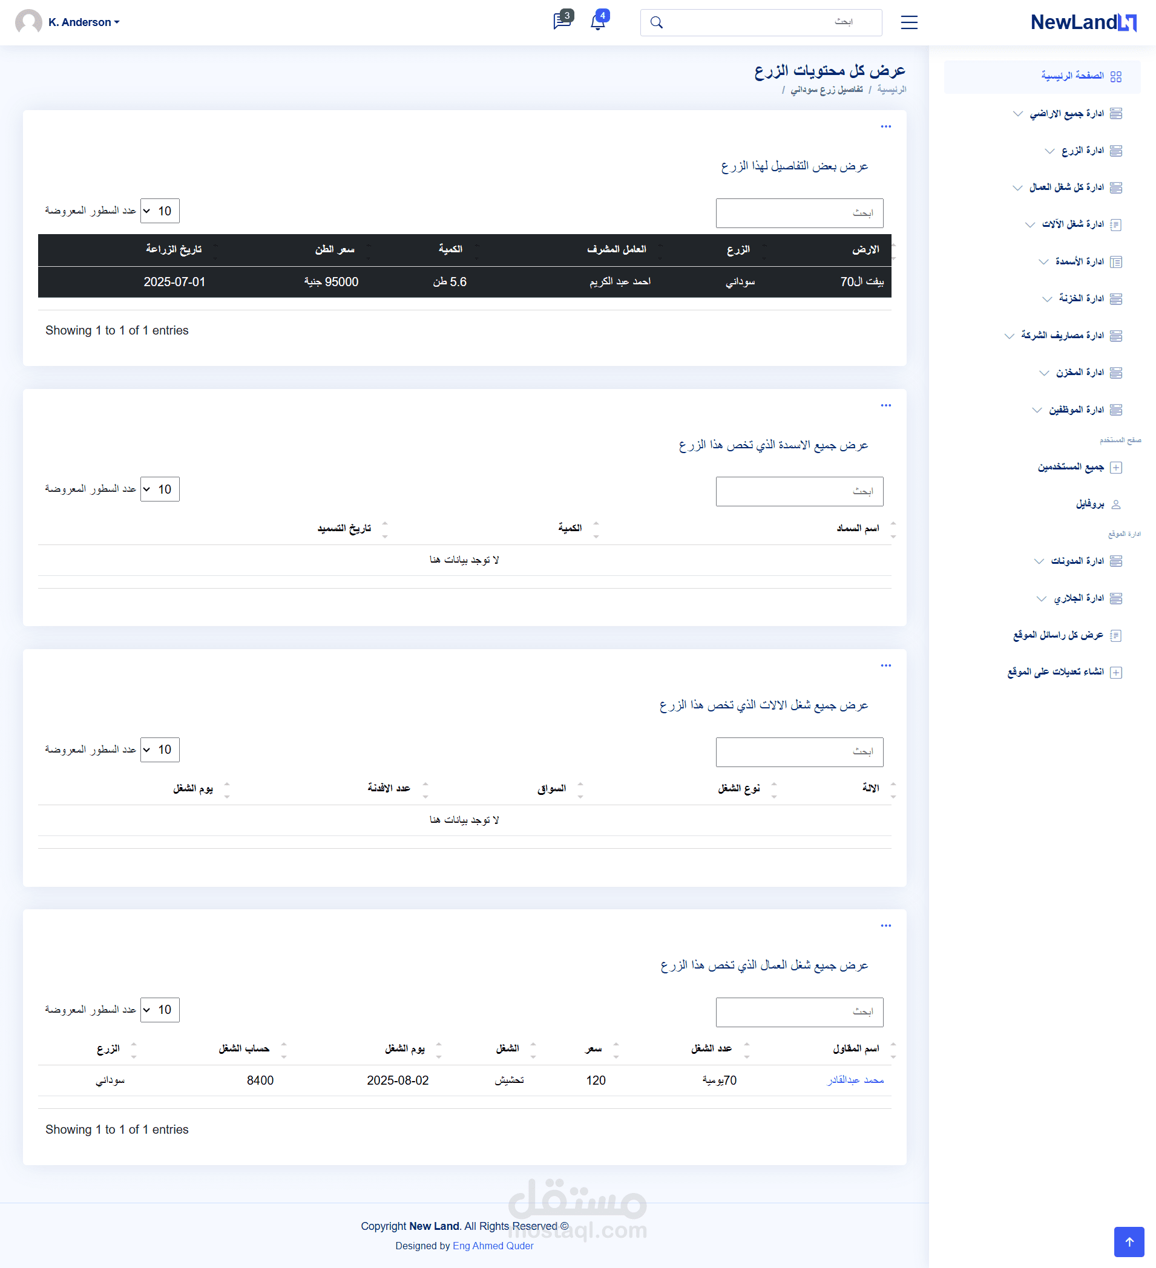Open three-dots menu of workers work card

[x=886, y=926]
